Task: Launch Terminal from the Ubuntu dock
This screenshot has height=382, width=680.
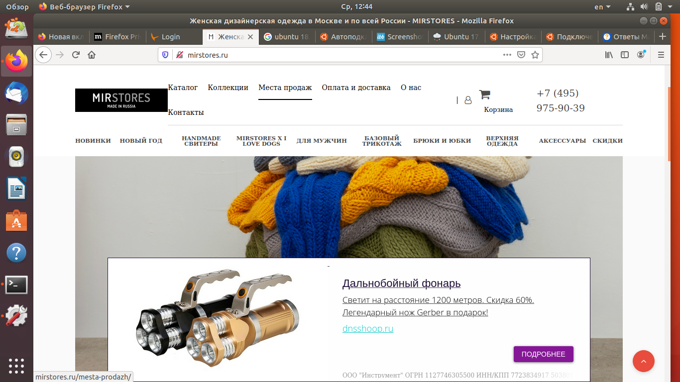Action: pyautogui.click(x=16, y=285)
